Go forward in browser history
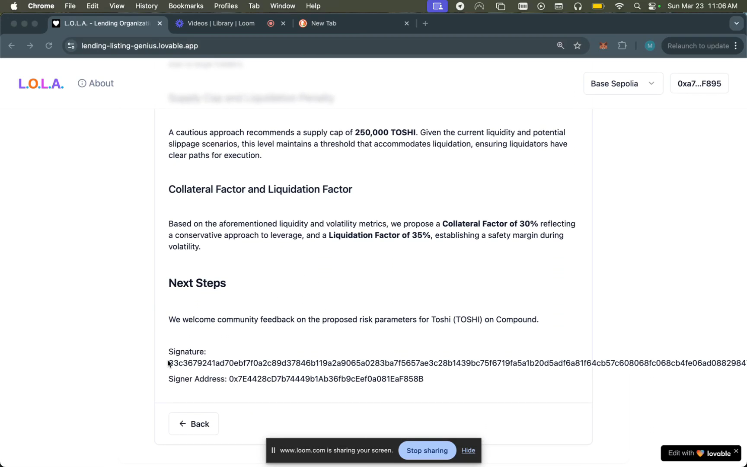The width and height of the screenshot is (747, 467). point(30,46)
